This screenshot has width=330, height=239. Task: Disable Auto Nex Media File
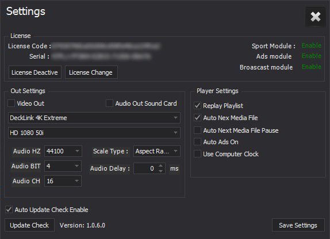(x=197, y=118)
